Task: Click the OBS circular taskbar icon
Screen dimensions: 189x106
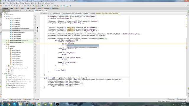Action: [57, 104]
